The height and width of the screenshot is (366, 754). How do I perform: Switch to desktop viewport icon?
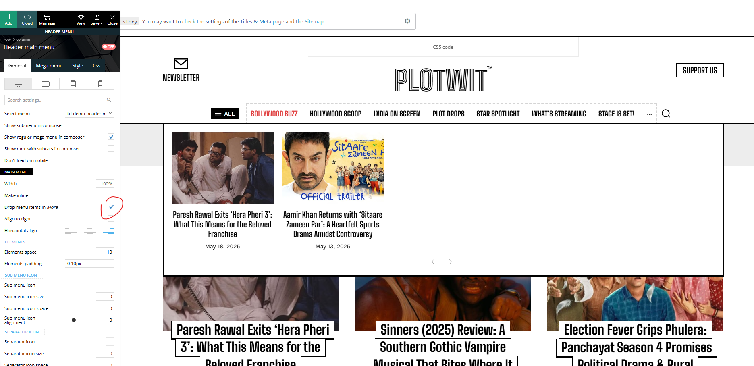[19, 84]
